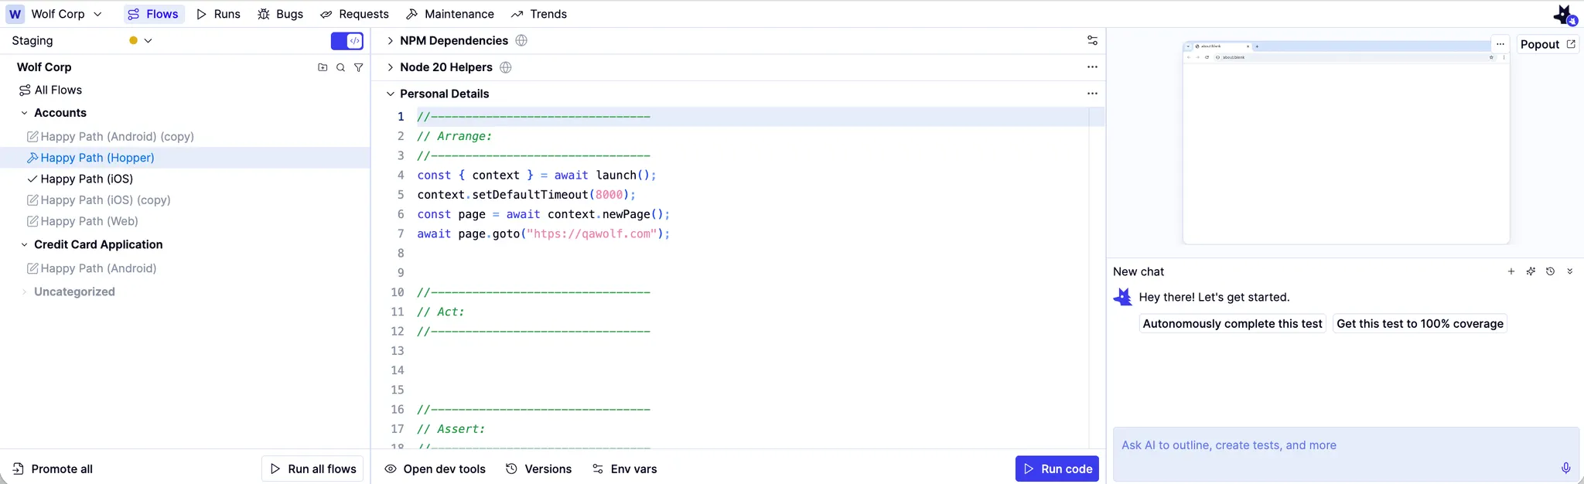
Task: Click the Promote all button
Action: [53, 469]
